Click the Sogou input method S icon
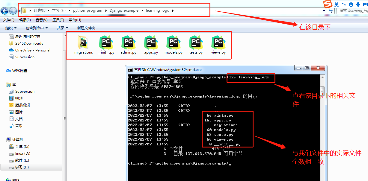This screenshot has height=181, width=368. (x=328, y=4)
